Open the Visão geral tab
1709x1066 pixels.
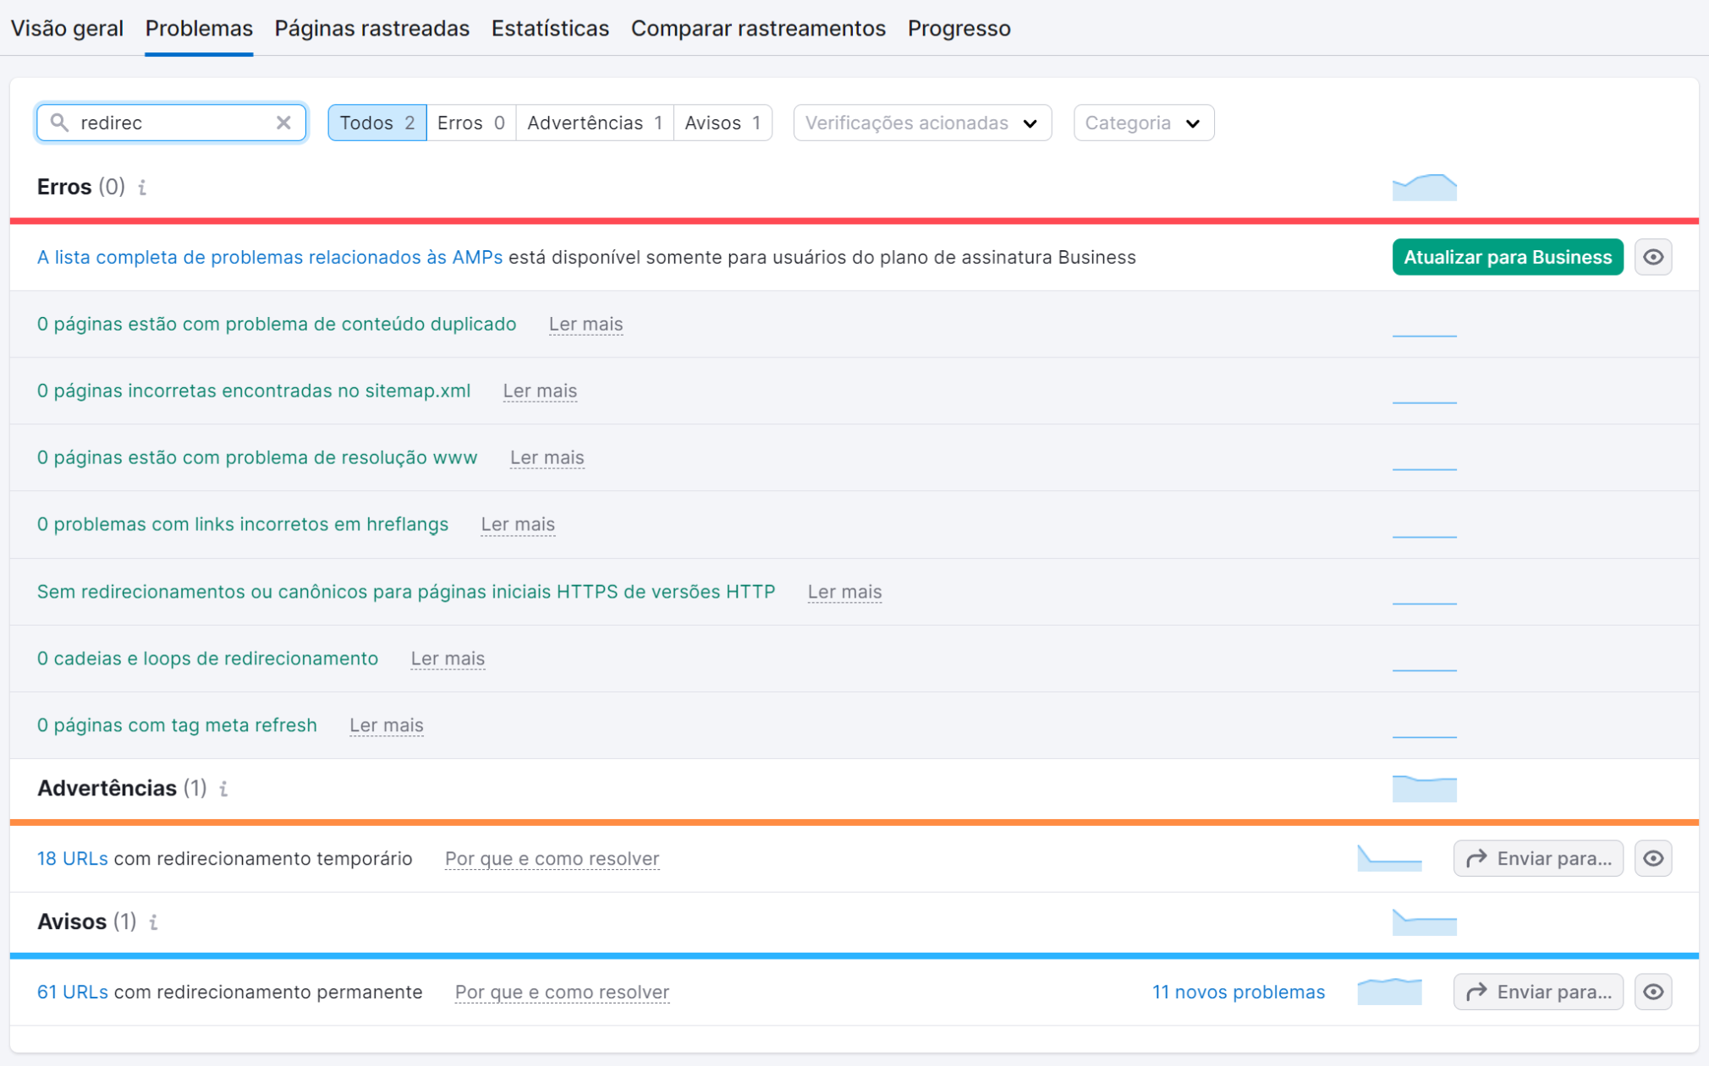(x=67, y=29)
